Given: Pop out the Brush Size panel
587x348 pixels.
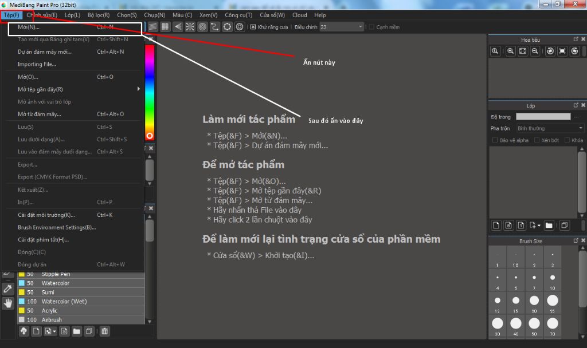Looking at the screenshot, I should (x=576, y=240).
